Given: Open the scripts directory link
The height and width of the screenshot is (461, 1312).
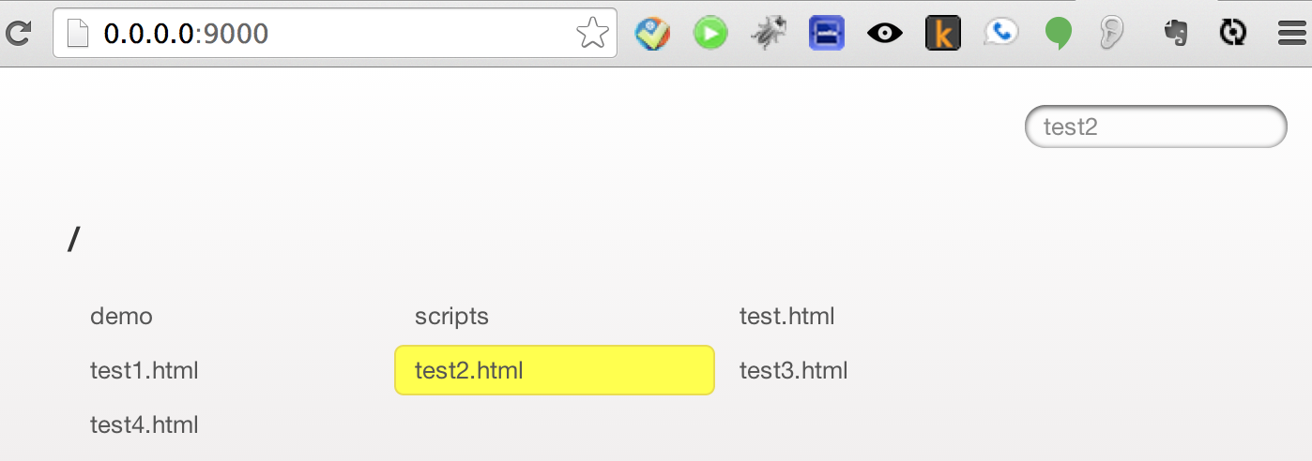Looking at the screenshot, I should 451,317.
